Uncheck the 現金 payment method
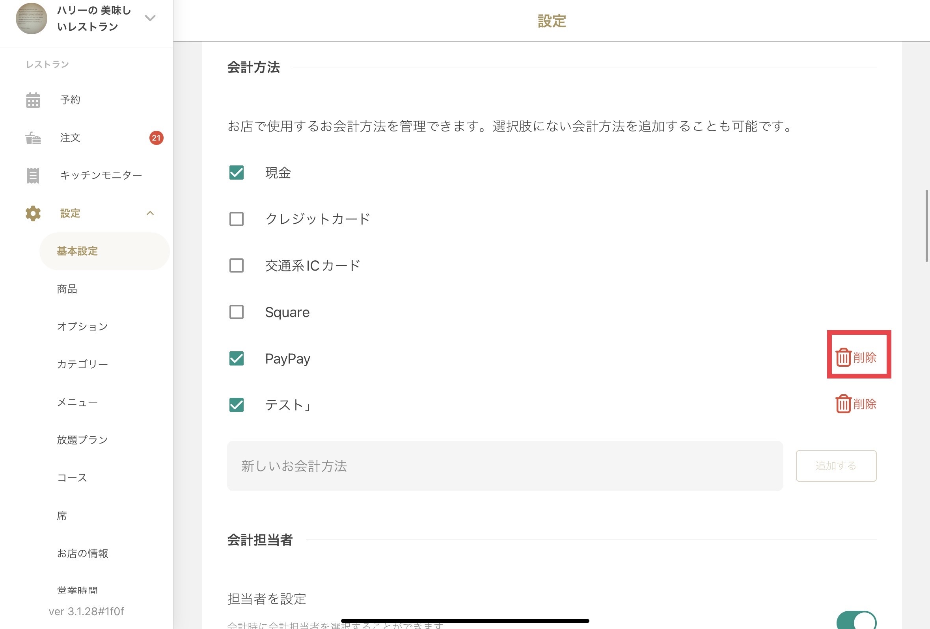Screen dimensions: 930x629 coord(237,173)
